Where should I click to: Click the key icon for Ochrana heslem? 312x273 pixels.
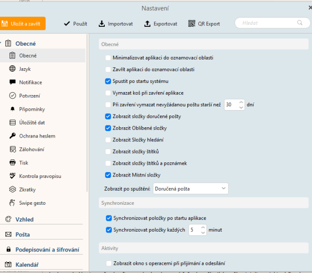(x=13, y=136)
